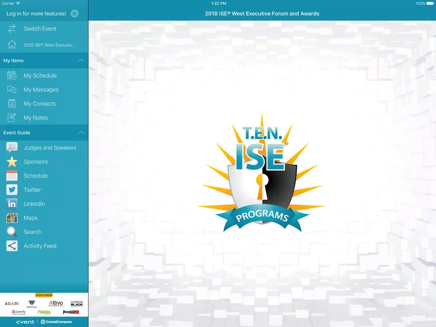Image resolution: width=436 pixels, height=327 pixels.
Task: Open the LinkedIn entry
Action: [x=44, y=204]
